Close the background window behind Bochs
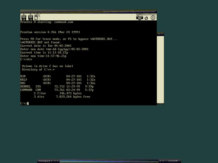The image size is (218, 163). (x=162, y=34)
